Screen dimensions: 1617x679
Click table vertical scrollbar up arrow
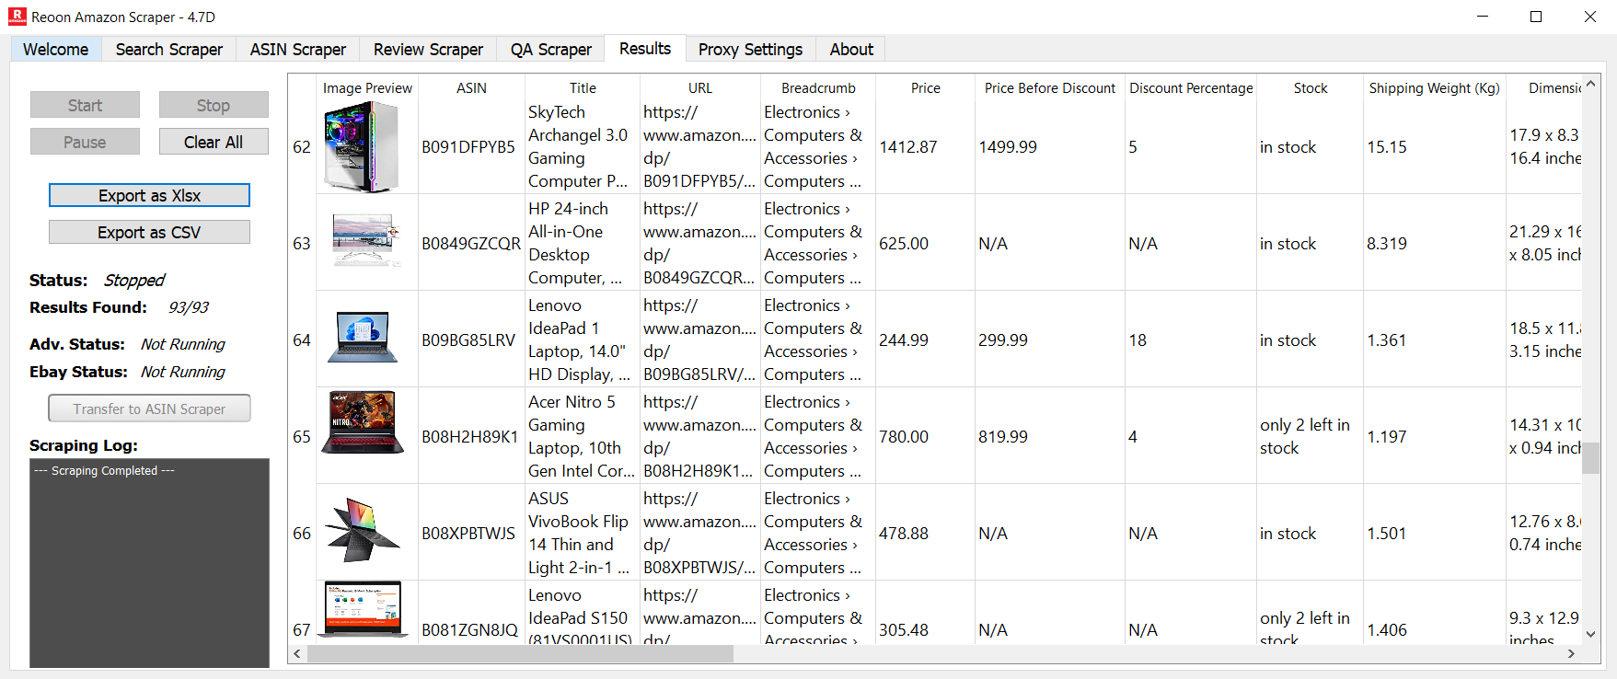1590,84
